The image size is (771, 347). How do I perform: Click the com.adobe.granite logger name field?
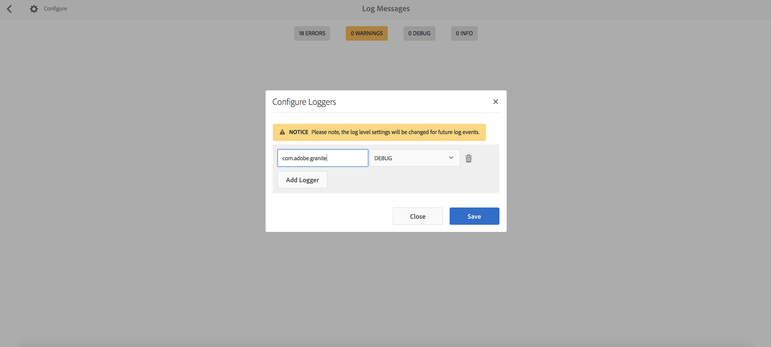tap(323, 158)
